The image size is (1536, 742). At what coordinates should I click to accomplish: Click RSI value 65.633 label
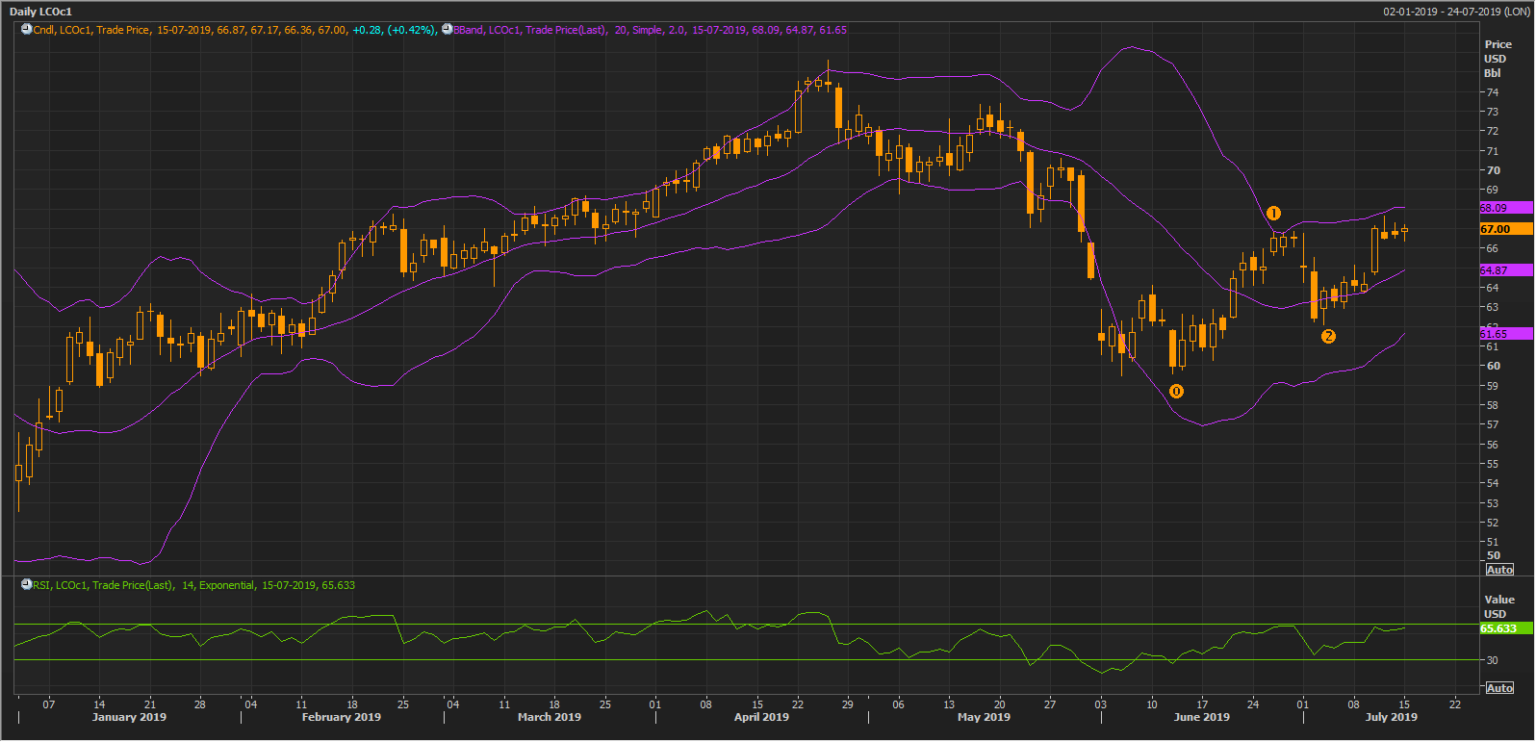[1506, 628]
